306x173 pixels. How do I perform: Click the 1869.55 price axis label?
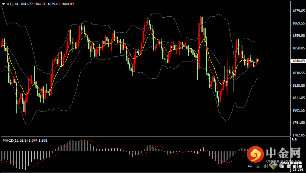298,23
